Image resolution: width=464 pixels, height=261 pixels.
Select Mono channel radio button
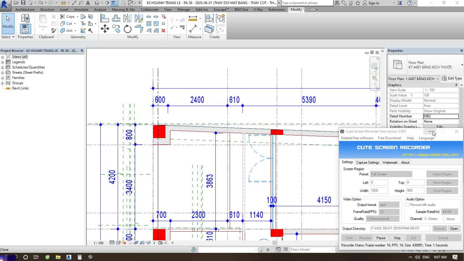coord(444,219)
